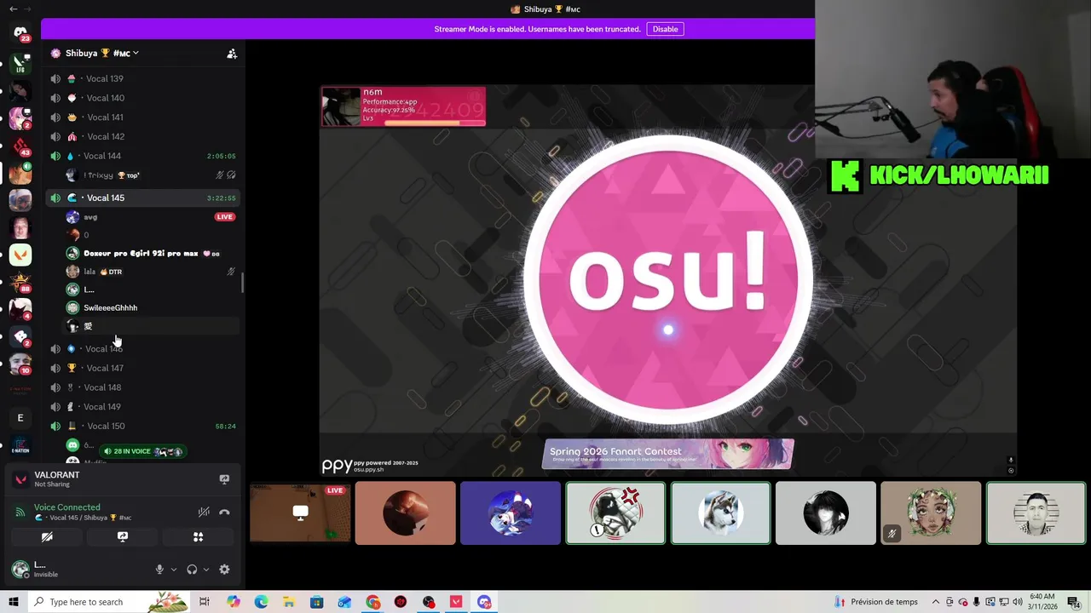Image resolution: width=1091 pixels, height=613 pixels.
Task: Open Prévision de temps weather widget
Action: [877, 602]
